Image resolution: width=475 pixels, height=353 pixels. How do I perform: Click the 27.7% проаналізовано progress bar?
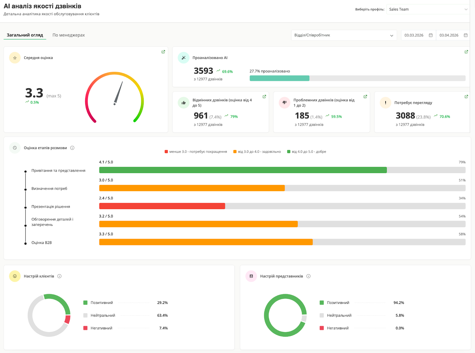[357, 78]
